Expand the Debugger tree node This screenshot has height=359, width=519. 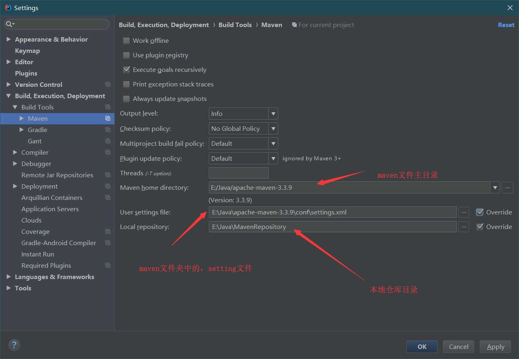[x=15, y=164]
